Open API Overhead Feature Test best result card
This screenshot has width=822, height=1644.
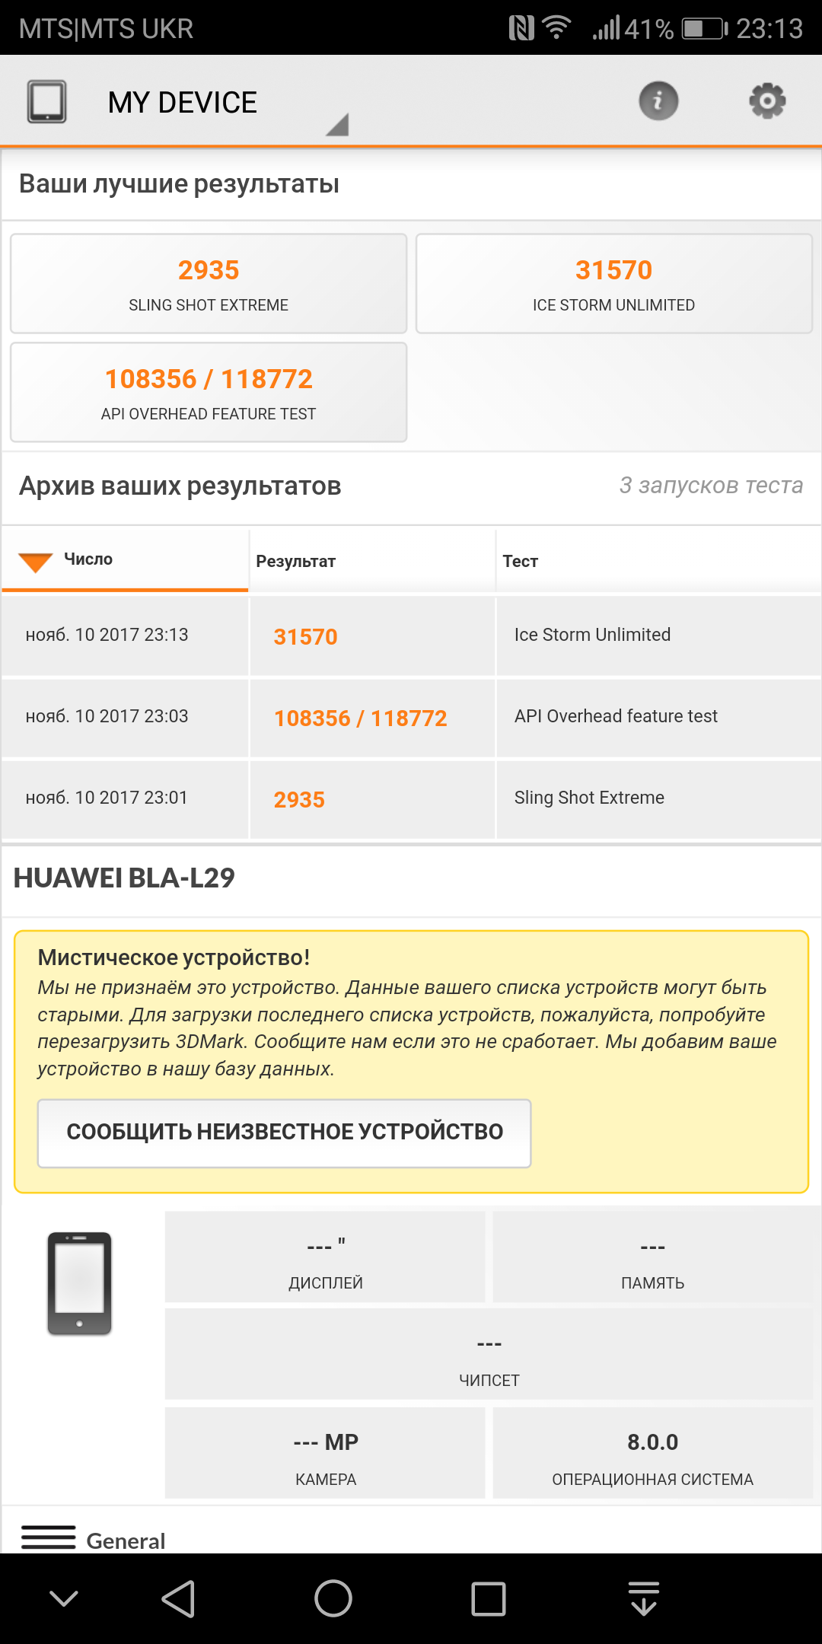point(209,392)
